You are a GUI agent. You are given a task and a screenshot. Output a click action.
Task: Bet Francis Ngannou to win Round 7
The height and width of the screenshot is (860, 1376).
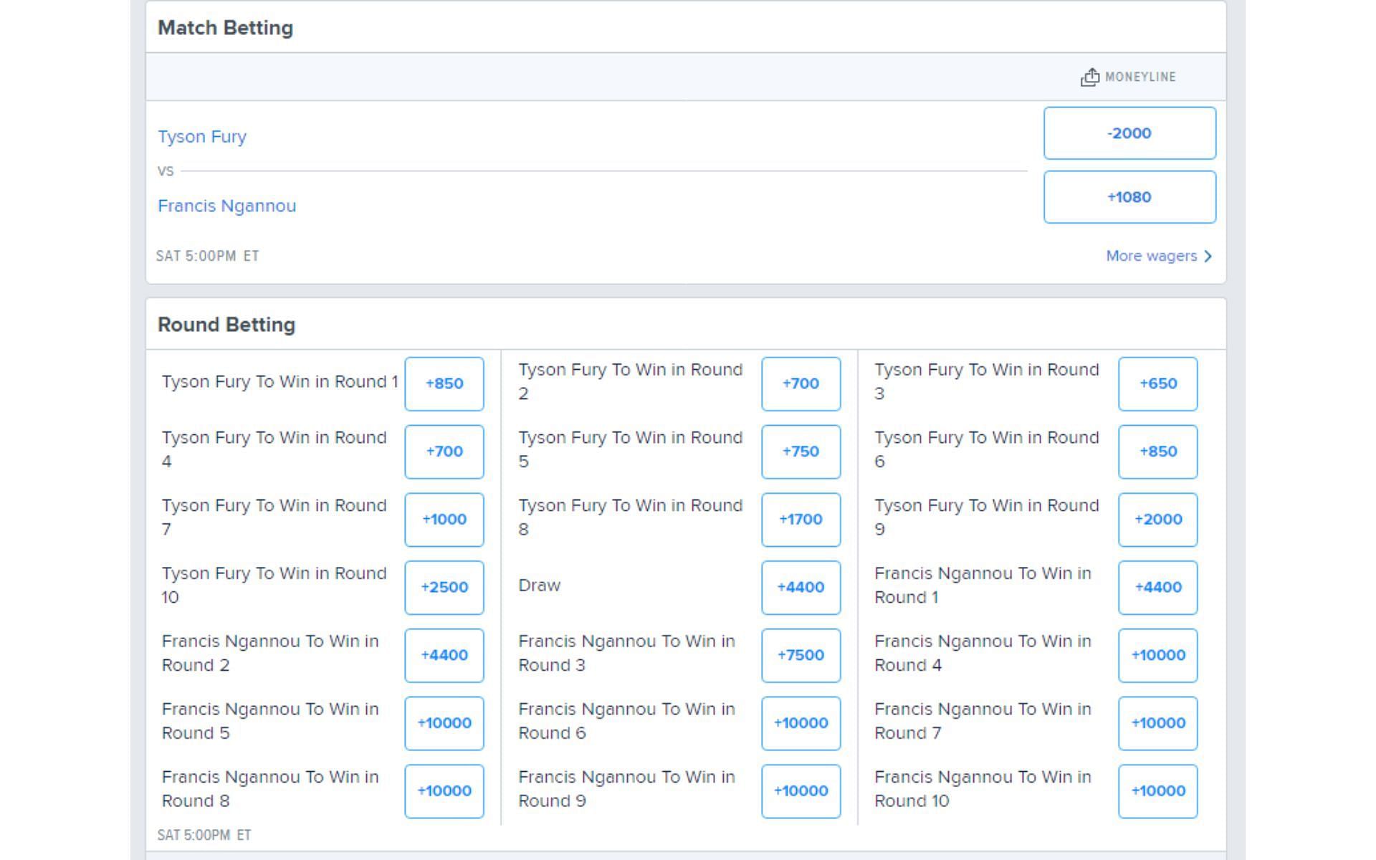[x=1157, y=723]
